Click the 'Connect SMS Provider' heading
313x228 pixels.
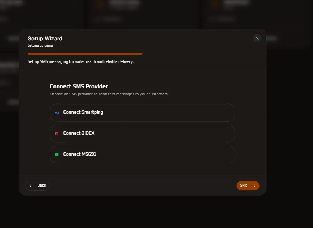click(79, 86)
